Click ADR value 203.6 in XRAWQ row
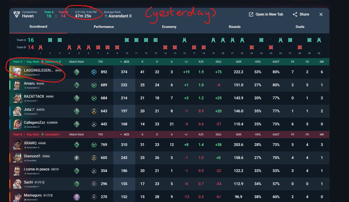 coord(238,144)
